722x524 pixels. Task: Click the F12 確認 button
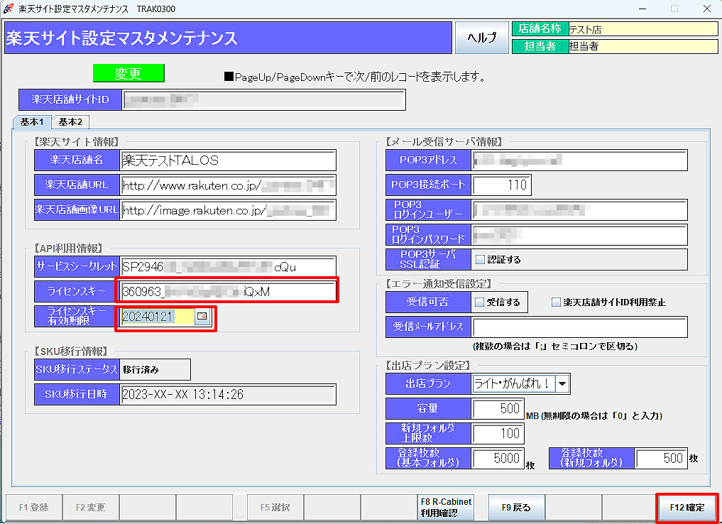(687, 507)
